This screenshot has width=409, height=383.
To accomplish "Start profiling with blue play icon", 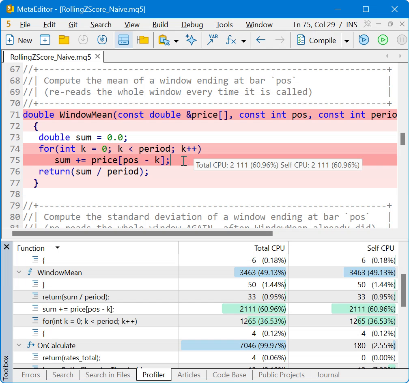I will pyautogui.click(x=364, y=40).
